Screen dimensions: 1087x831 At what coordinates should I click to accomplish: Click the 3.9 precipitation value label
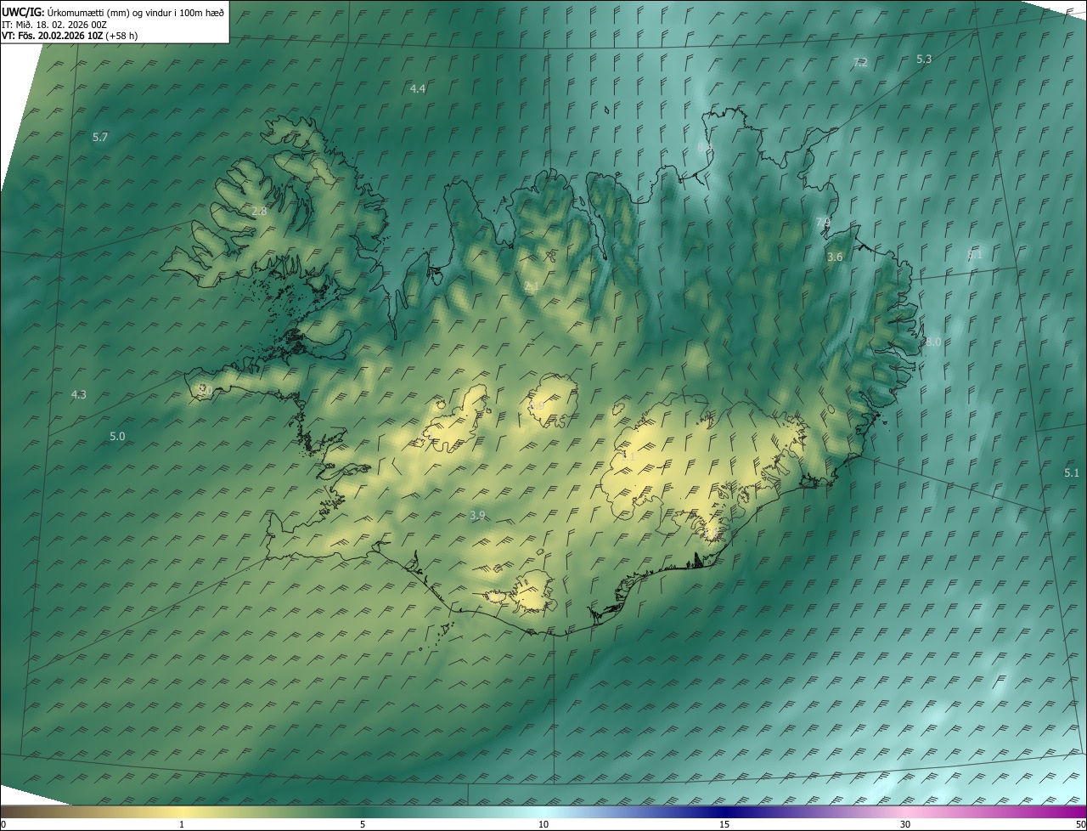[x=477, y=515]
